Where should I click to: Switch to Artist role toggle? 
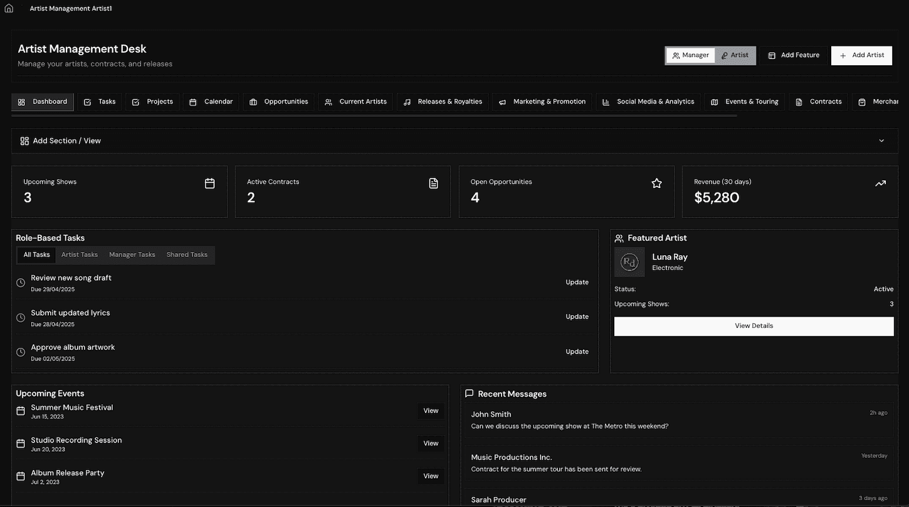[735, 55]
